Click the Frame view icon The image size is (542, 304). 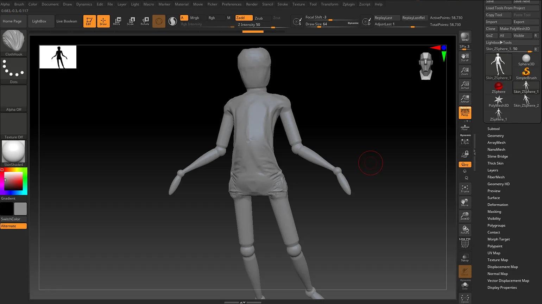tap(465, 189)
